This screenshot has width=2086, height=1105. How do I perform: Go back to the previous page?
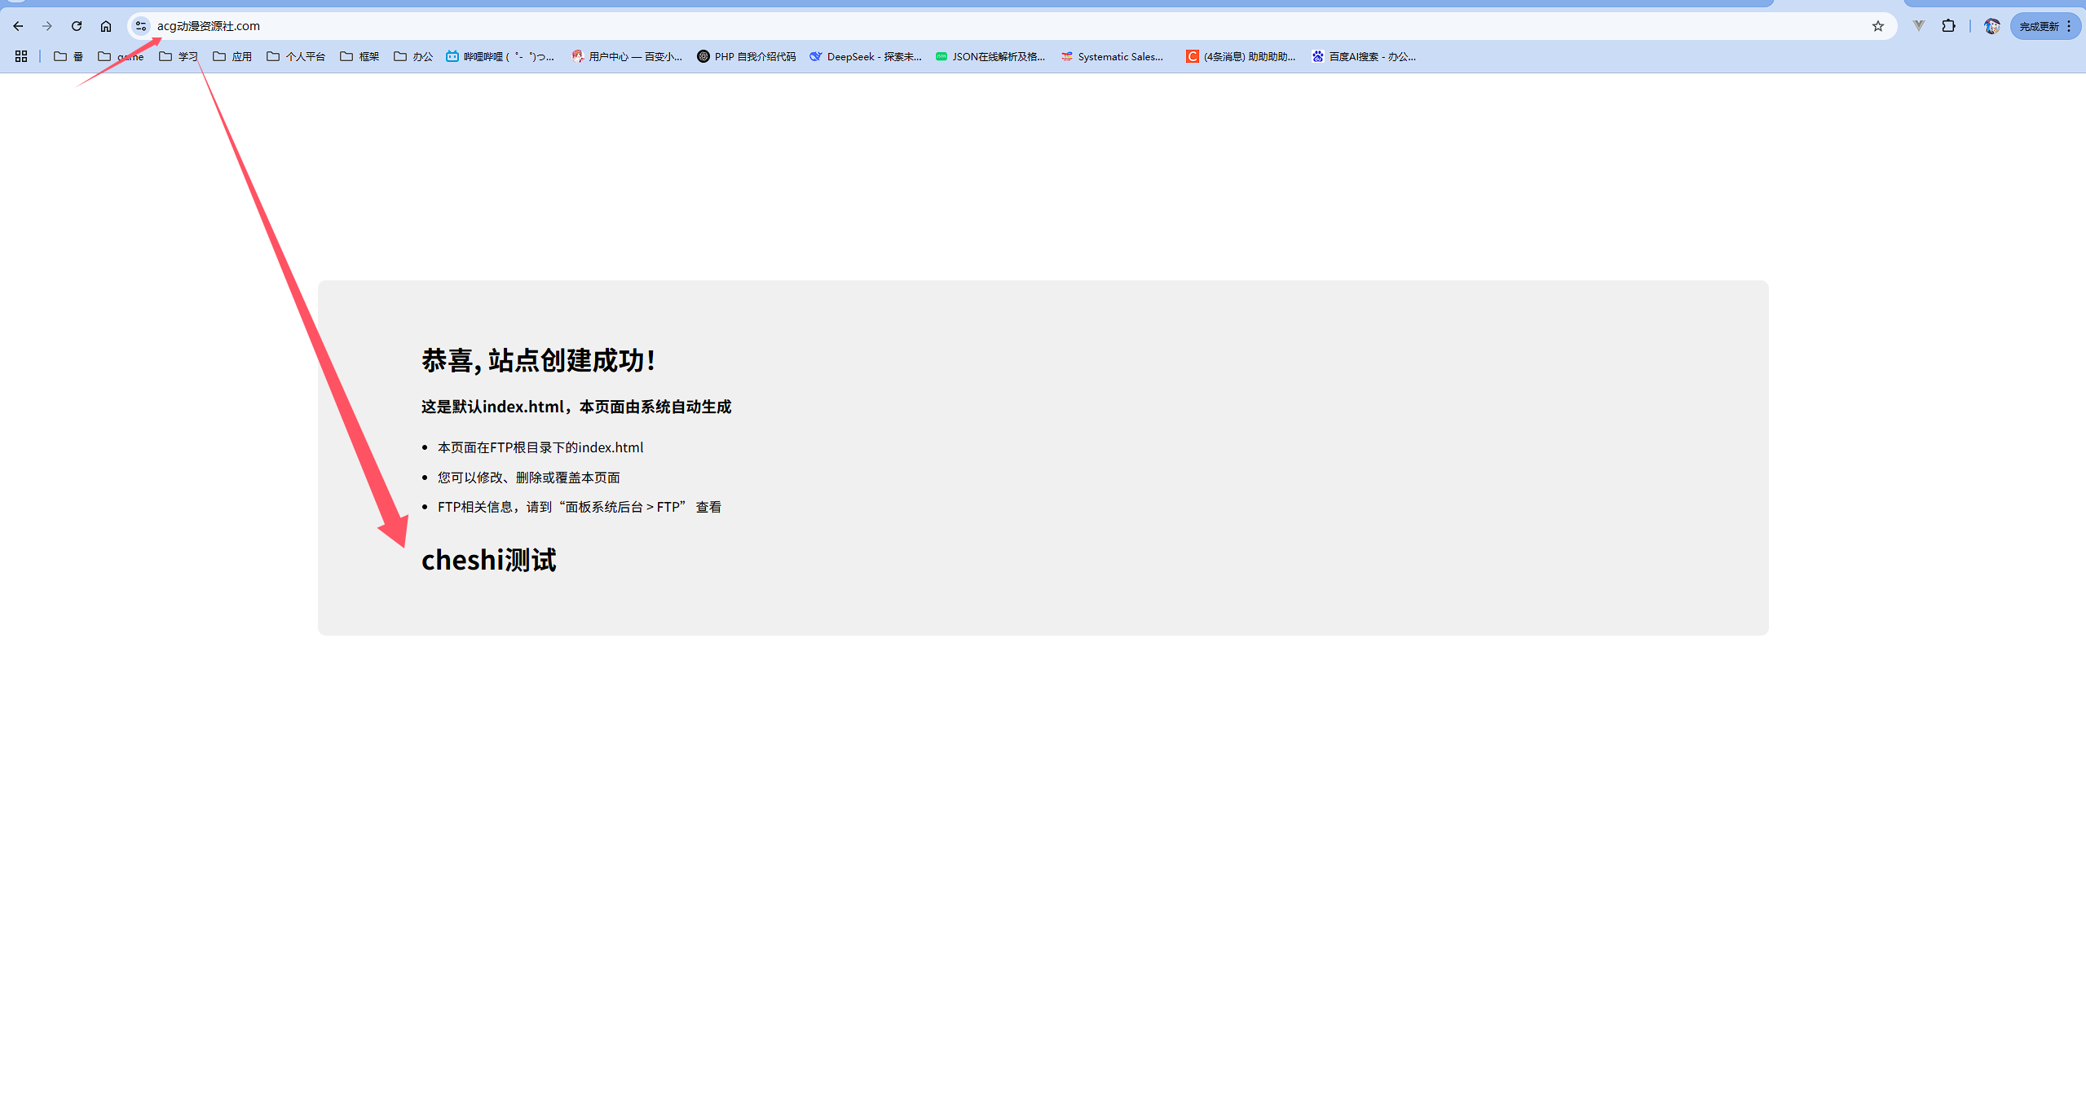coord(18,26)
